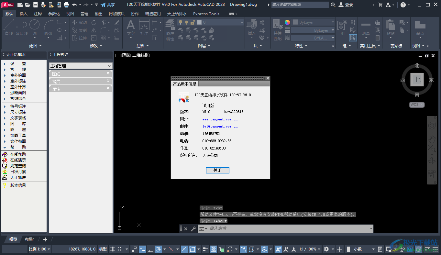
Task: Open the ByLayer object color dropdown
Action: tap(313, 22)
